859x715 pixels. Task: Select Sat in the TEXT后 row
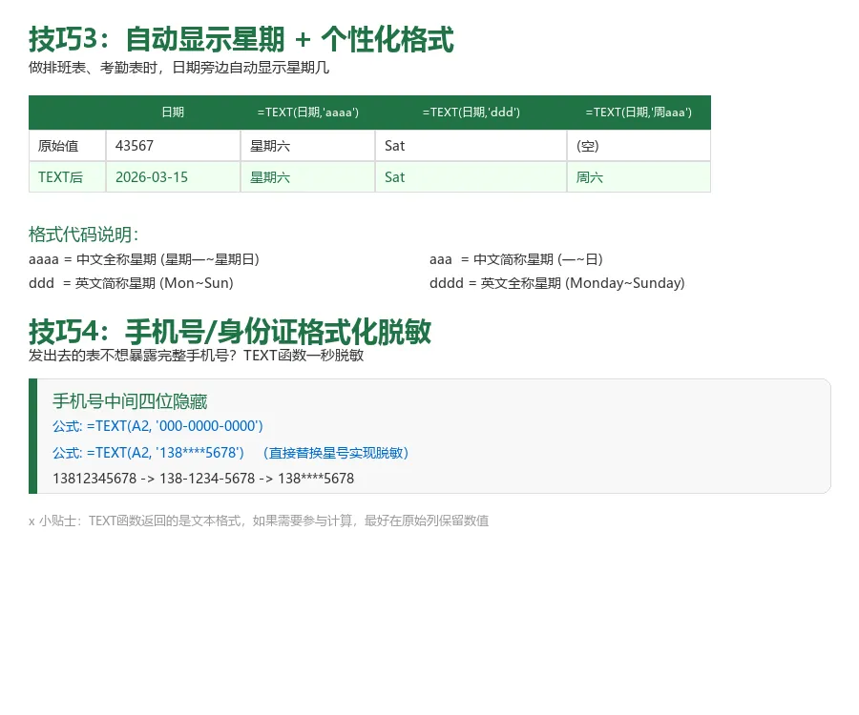point(394,177)
